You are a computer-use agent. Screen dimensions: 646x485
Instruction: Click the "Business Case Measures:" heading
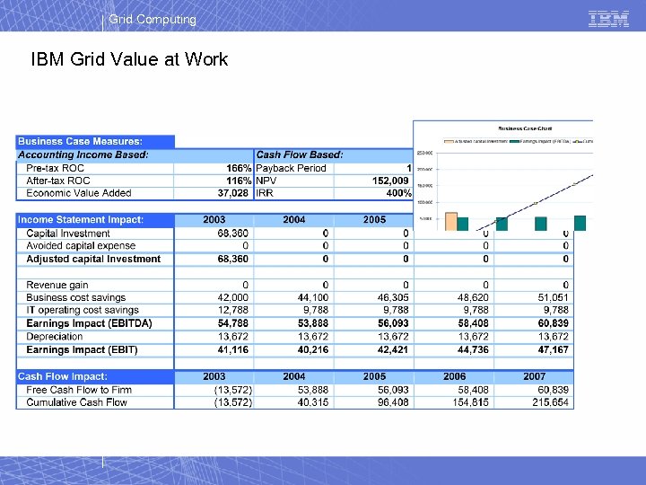pos(80,142)
